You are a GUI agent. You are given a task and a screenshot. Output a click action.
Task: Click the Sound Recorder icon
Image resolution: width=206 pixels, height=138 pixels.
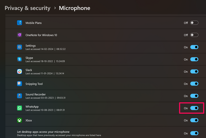pos(20,96)
